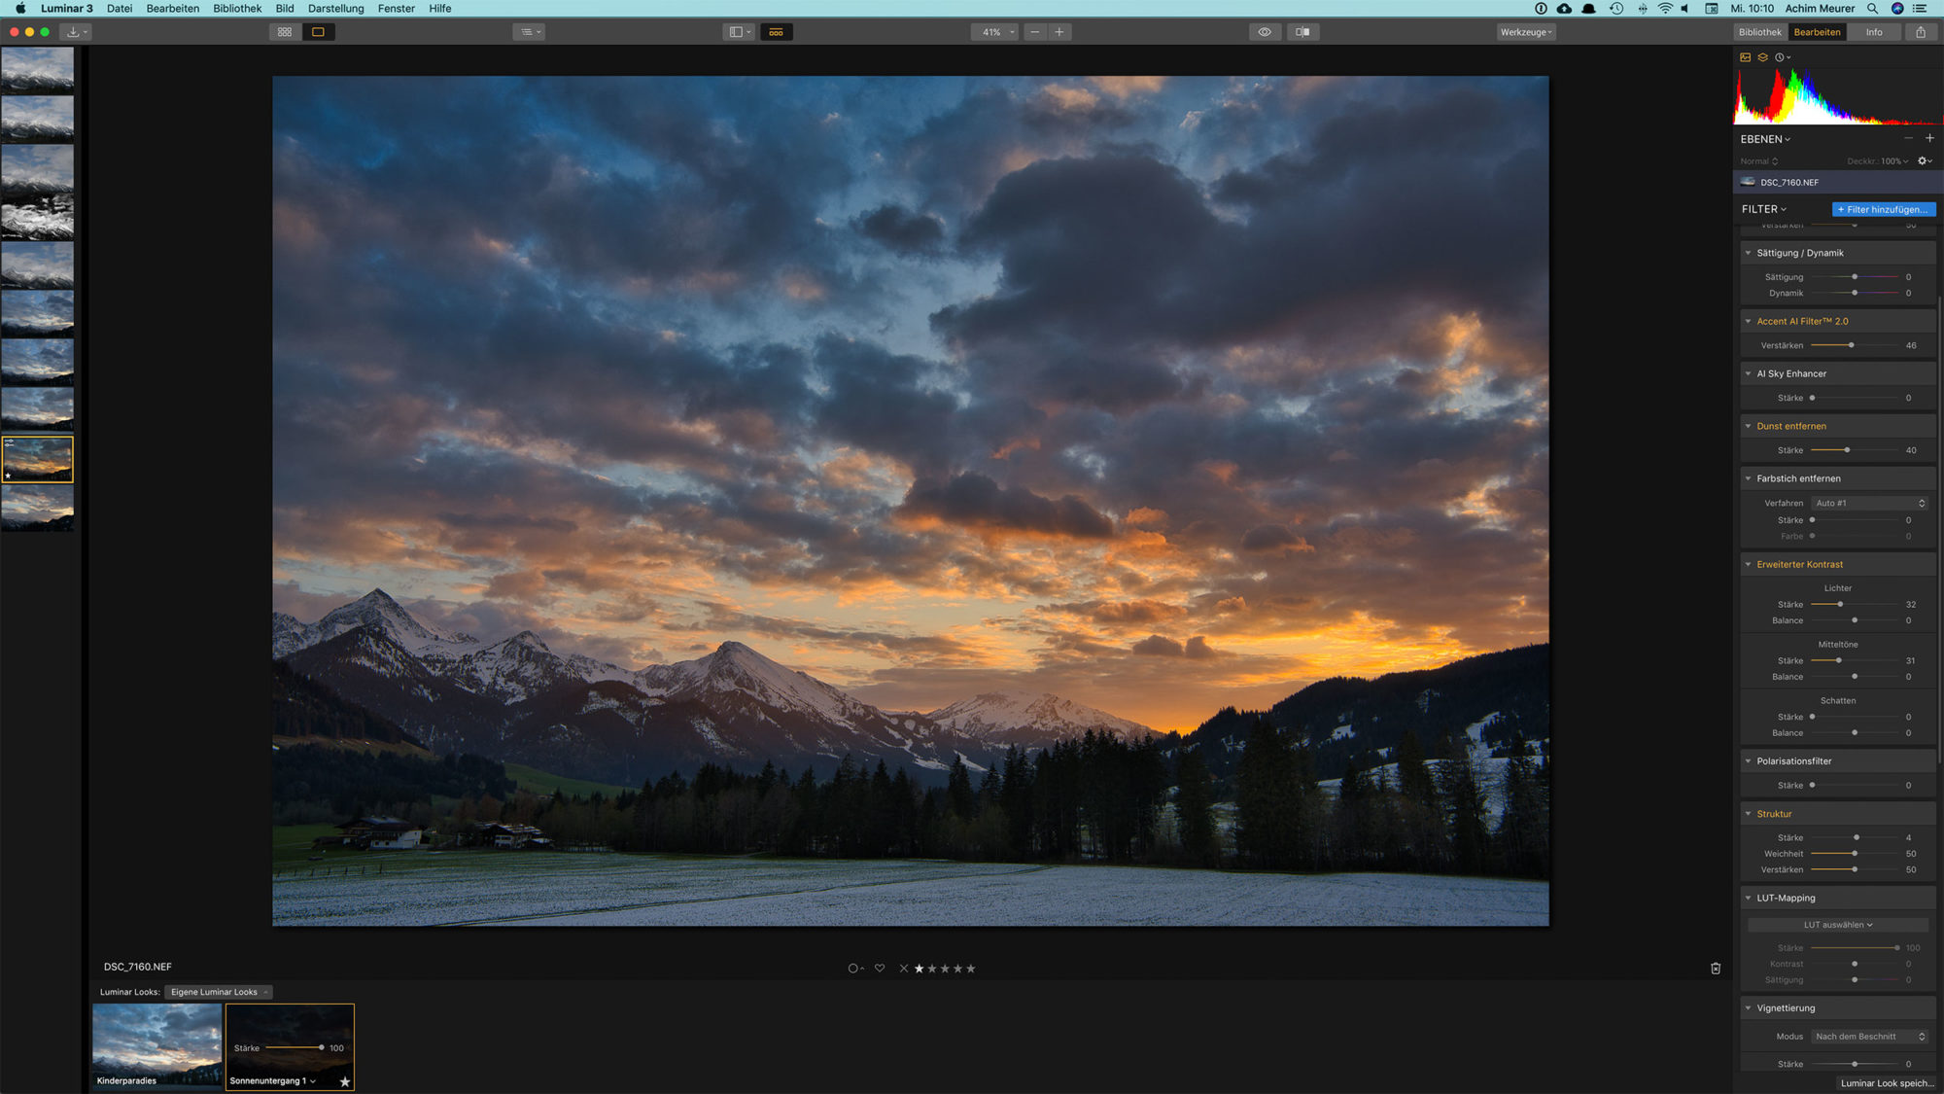Open the FILTER header menu
Viewport: 1944px width, 1094px height.
pos(1764,209)
